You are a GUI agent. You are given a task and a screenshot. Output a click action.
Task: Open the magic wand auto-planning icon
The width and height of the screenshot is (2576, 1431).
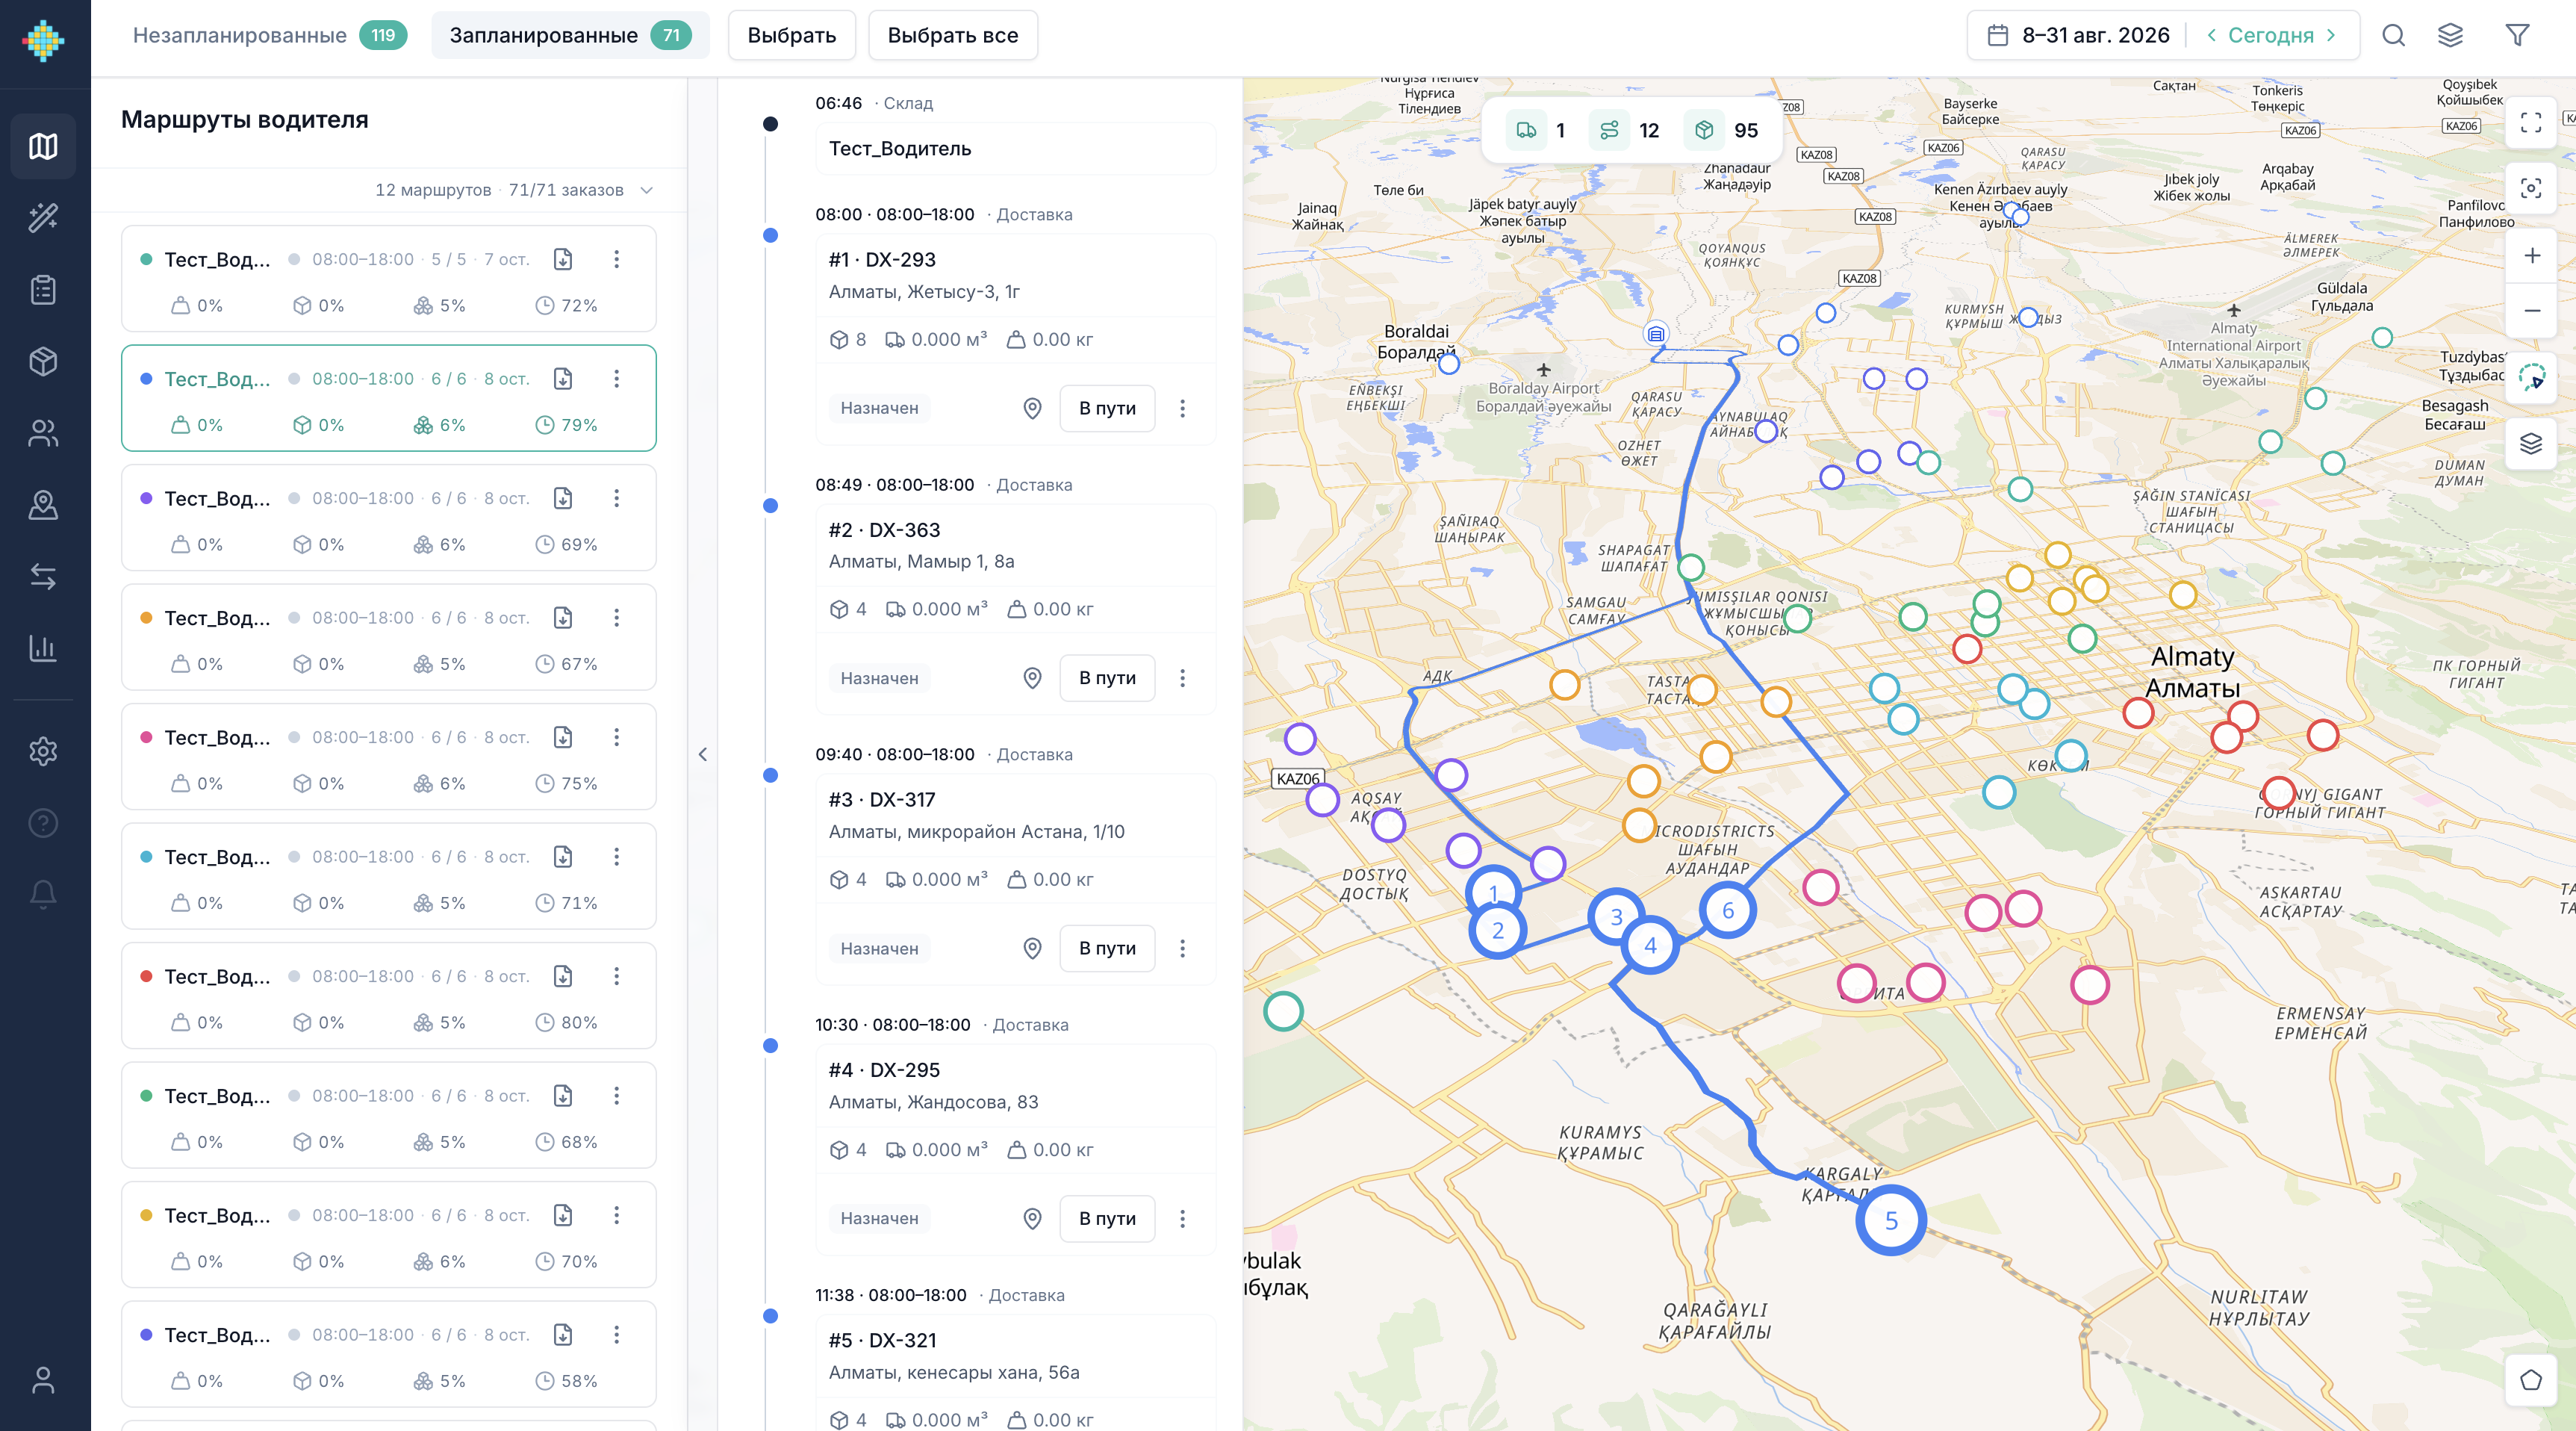pos(43,218)
